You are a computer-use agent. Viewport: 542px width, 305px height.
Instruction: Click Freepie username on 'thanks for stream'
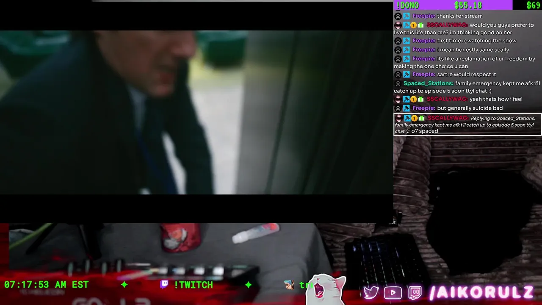[424, 16]
